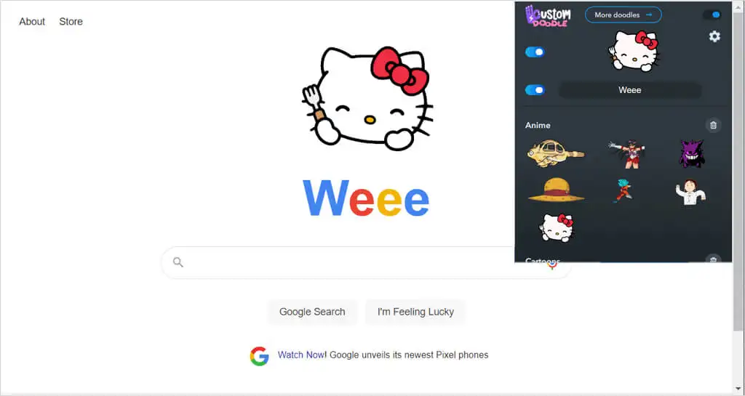
Task: Choose the blue-haired Goku doodle
Action: coord(623,190)
